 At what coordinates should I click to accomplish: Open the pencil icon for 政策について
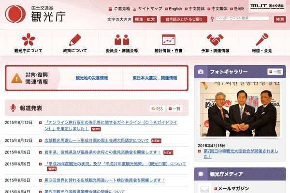(x=75, y=40)
